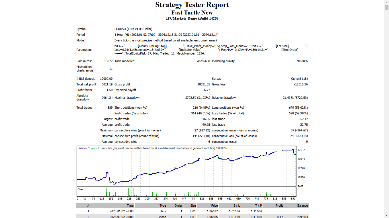Click largest loss trade value -957.17
This screenshot has height=218, width=389.
point(302,119)
